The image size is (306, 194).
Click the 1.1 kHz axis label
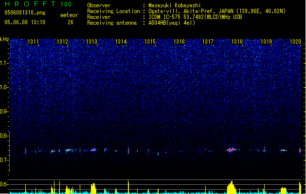(x=4, y=63)
